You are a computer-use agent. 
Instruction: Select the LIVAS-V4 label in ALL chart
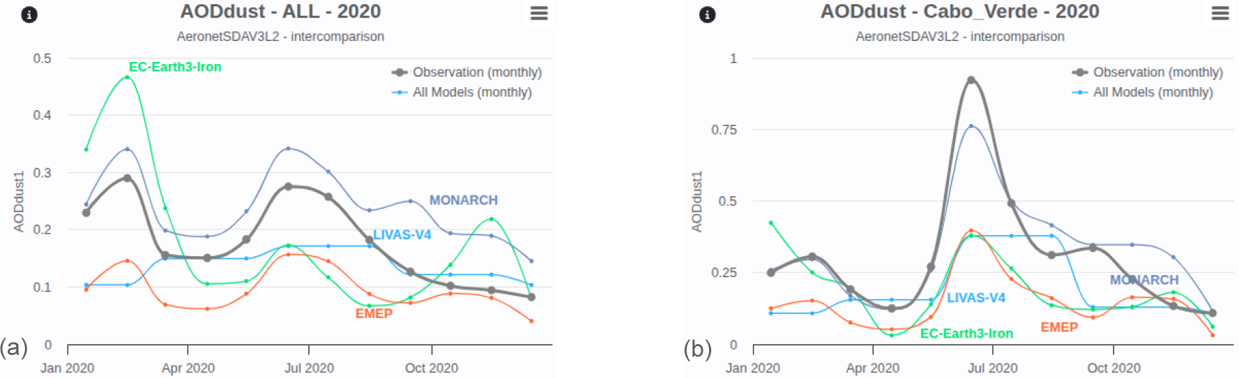coord(402,235)
